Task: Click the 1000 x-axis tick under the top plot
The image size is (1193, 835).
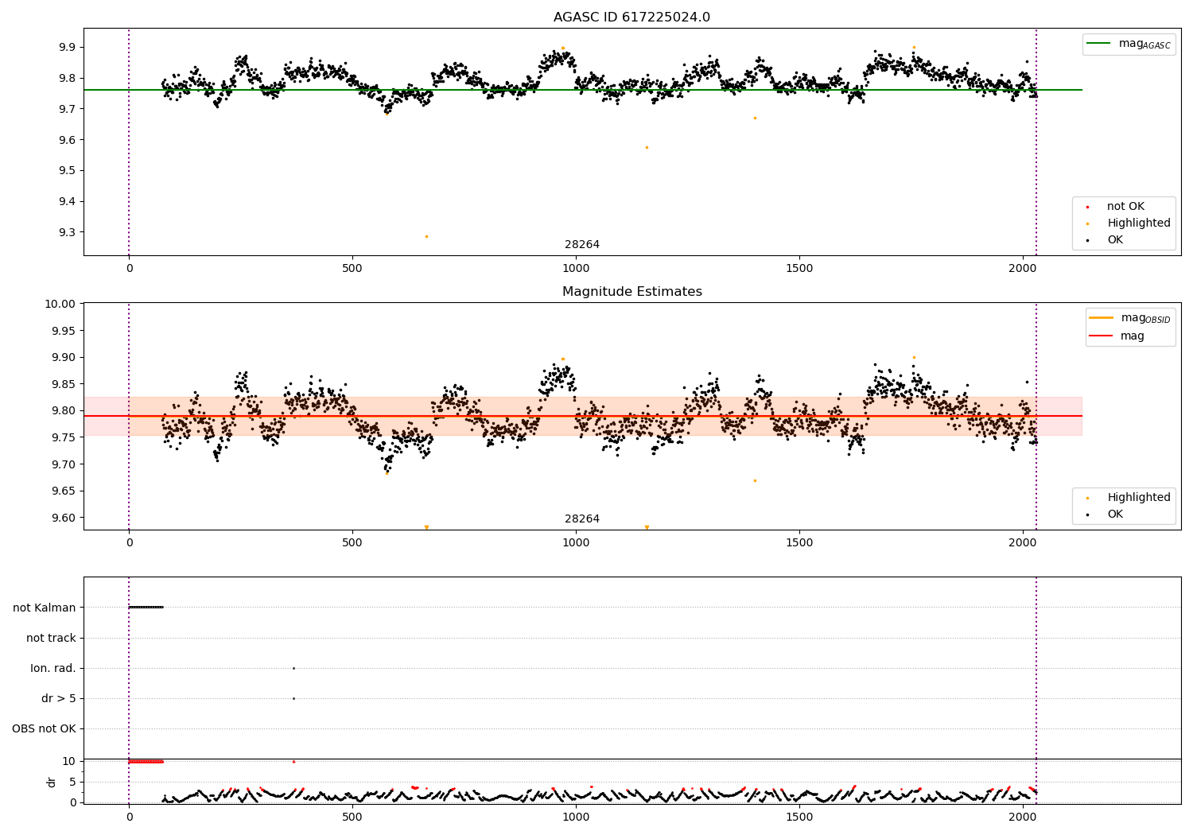Action: 576,269
